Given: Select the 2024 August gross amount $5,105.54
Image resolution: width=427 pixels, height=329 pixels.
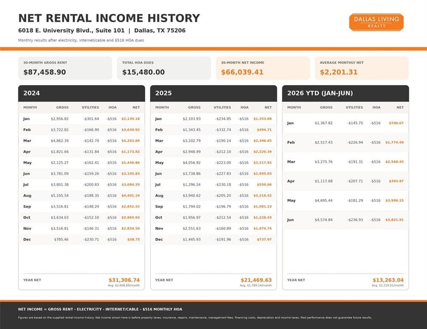Looking at the screenshot, I should coord(60,195).
